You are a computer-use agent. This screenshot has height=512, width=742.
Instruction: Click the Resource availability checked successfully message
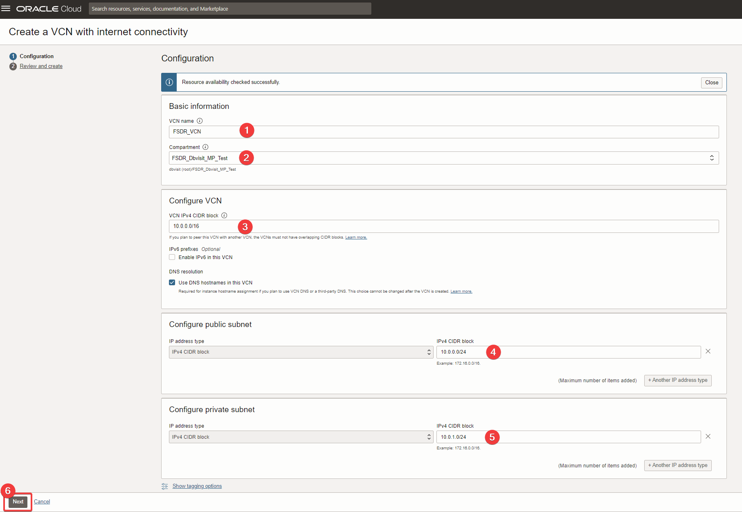(231, 82)
